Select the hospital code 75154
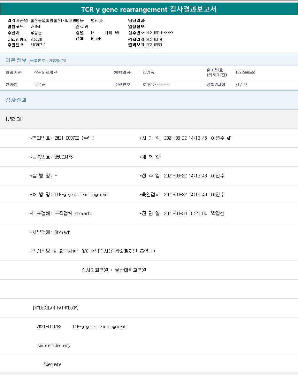298x375 pixels. (35, 27)
